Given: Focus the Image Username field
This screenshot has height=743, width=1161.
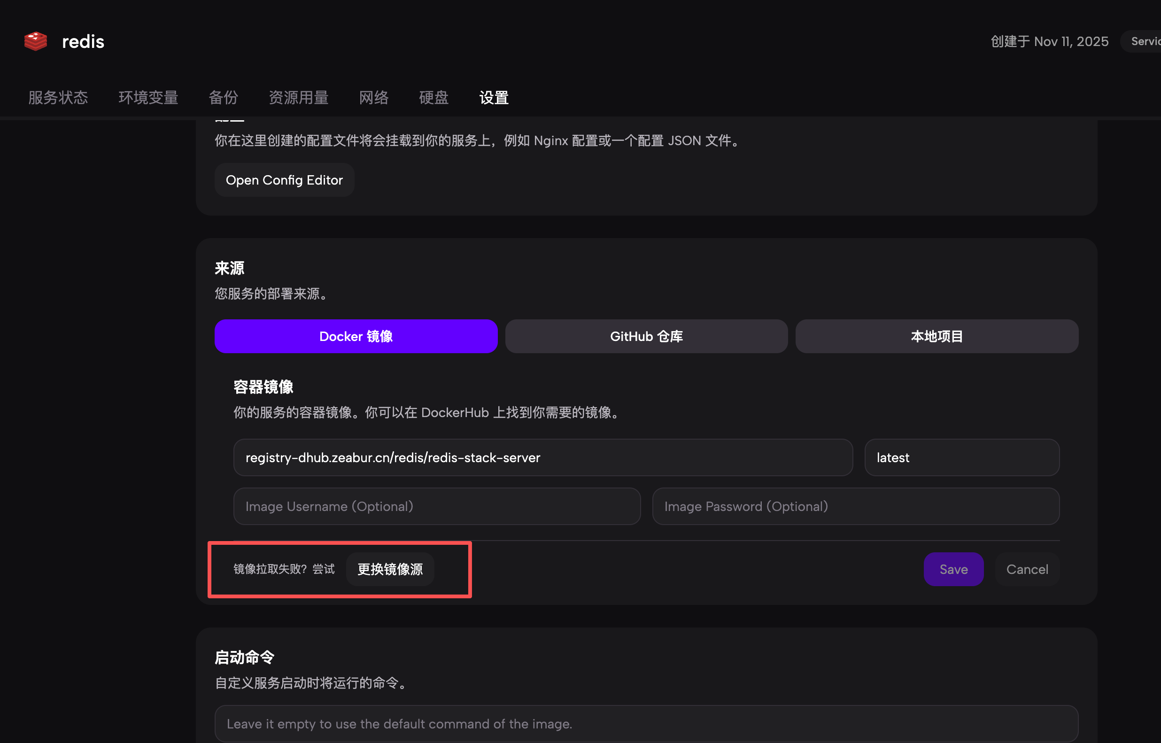Looking at the screenshot, I should tap(436, 506).
